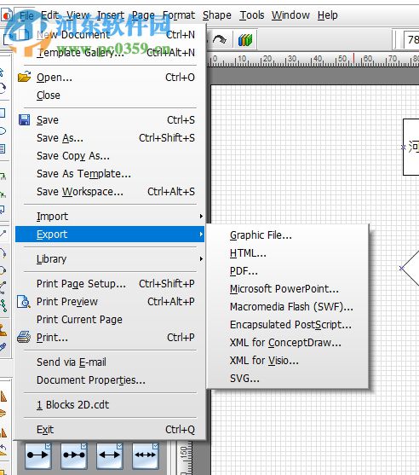The width and height of the screenshot is (419, 475).
Task: Choose Exit in File menu
Action: click(110, 429)
